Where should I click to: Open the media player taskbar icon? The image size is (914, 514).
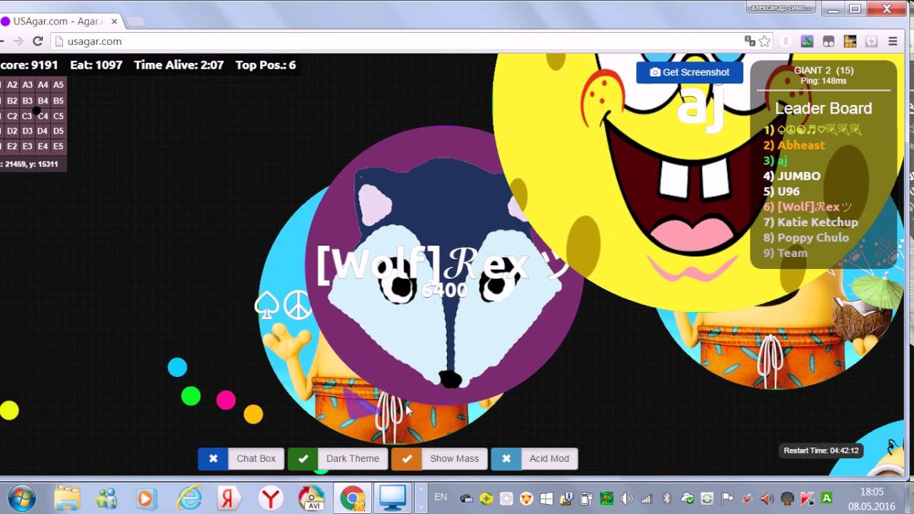(x=146, y=498)
